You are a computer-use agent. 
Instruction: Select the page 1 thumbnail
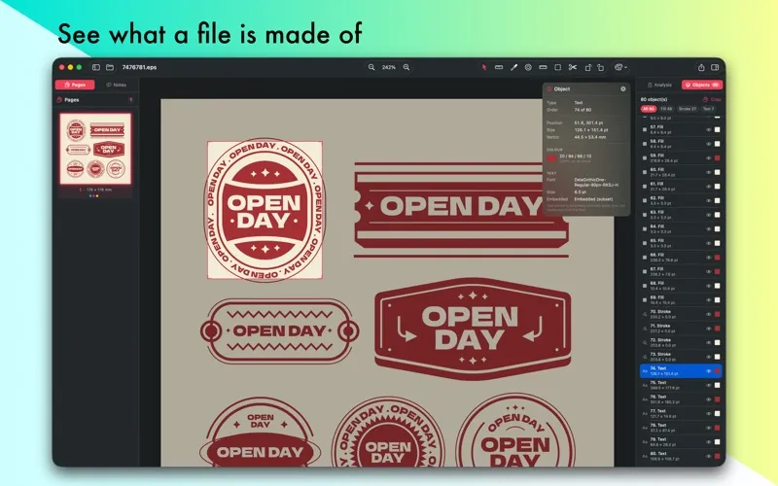click(95, 149)
